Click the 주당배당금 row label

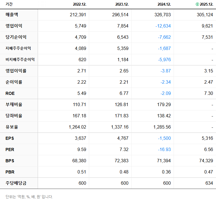[x=16, y=183]
